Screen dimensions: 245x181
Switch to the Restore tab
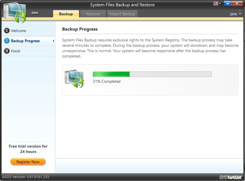pos(93,13)
